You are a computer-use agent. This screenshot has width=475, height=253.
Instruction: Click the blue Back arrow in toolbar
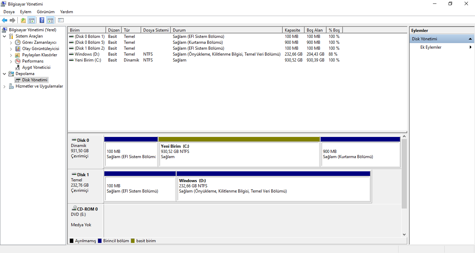(5, 20)
